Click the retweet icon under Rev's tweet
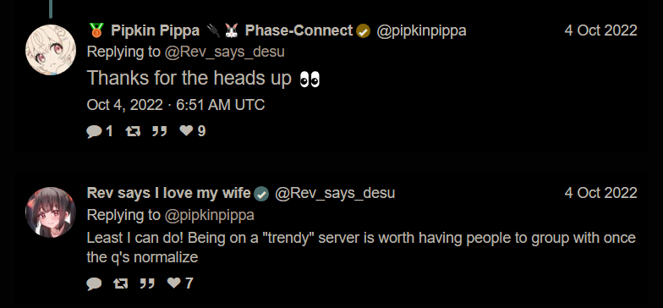 pyautogui.click(x=120, y=283)
